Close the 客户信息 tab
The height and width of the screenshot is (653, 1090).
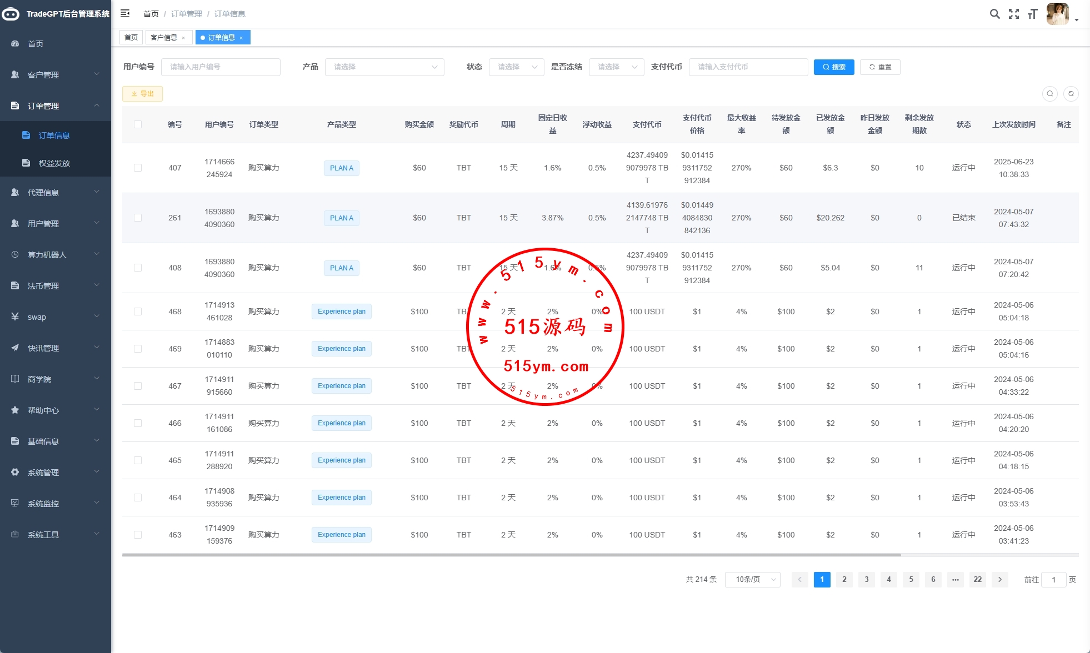click(x=183, y=38)
